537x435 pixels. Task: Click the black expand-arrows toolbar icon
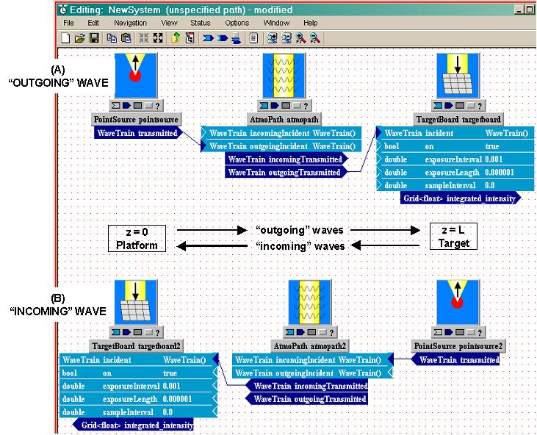(158, 38)
